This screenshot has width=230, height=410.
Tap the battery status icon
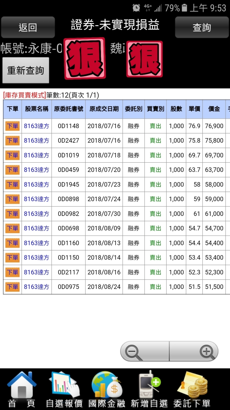(x=184, y=8)
